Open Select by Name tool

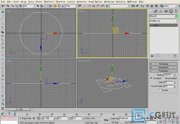click(x=42, y=6)
